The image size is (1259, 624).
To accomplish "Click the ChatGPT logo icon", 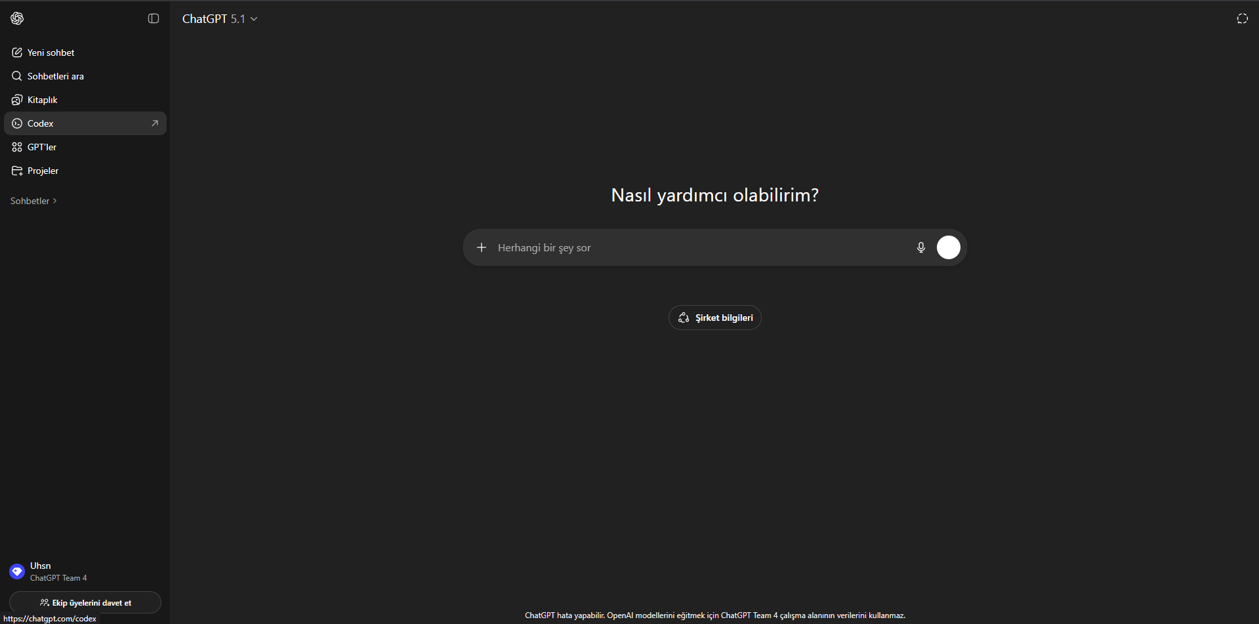I will [x=17, y=18].
